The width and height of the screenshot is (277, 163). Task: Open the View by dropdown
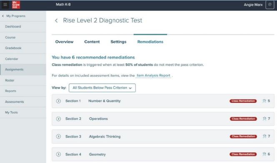pyautogui.click(x=102, y=88)
